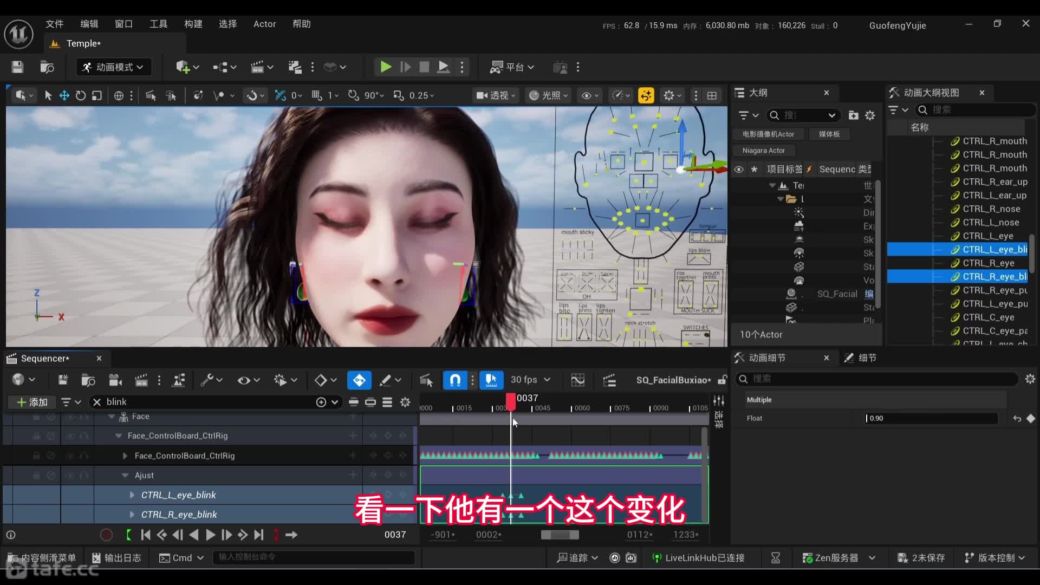Click the 添加 button to add a track

click(x=31, y=402)
